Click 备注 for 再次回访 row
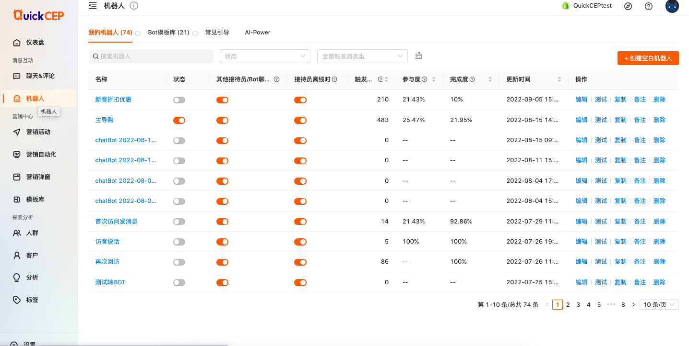Image resolution: width=689 pixels, height=346 pixels. pos(640,262)
